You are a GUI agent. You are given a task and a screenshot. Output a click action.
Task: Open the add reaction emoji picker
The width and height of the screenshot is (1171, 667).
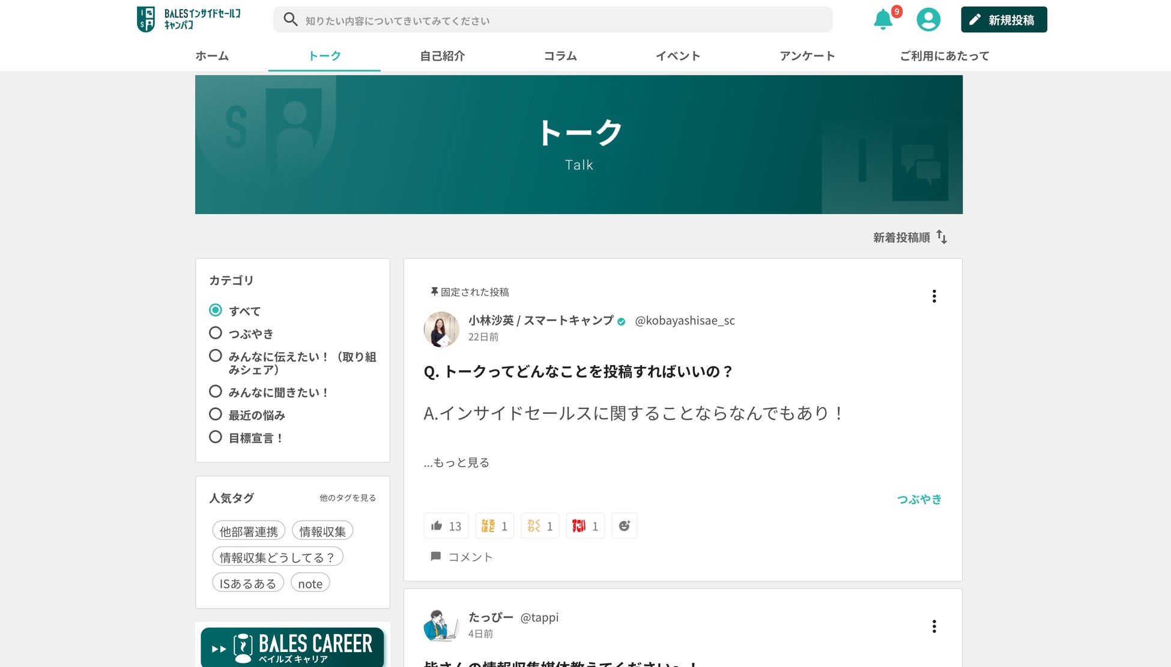point(624,526)
